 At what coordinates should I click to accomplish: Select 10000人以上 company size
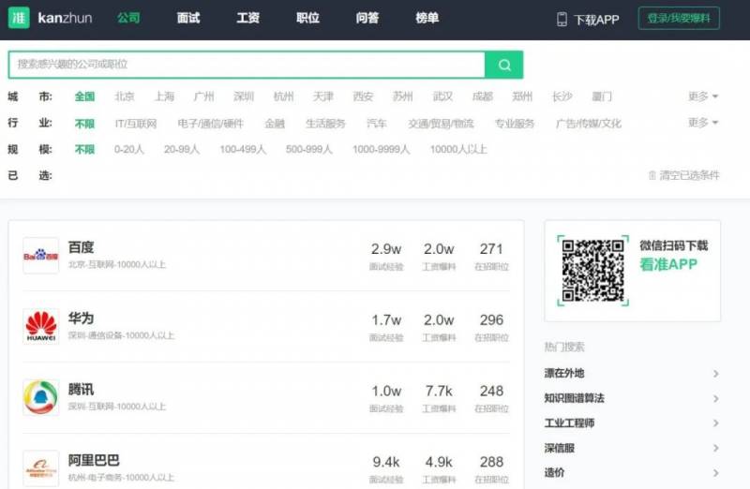point(458,150)
